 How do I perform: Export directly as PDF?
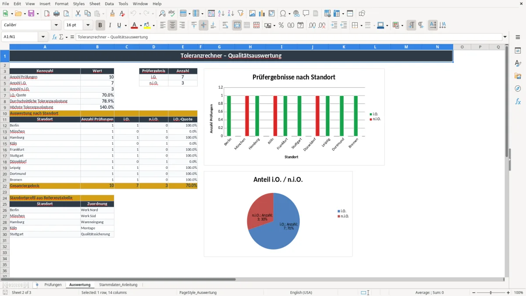pos(47,14)
